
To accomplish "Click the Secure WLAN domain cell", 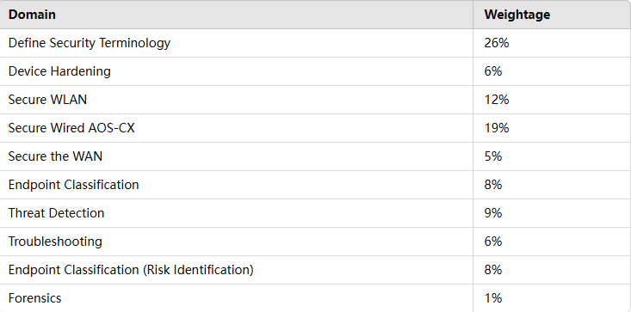I will coord(237,100).
